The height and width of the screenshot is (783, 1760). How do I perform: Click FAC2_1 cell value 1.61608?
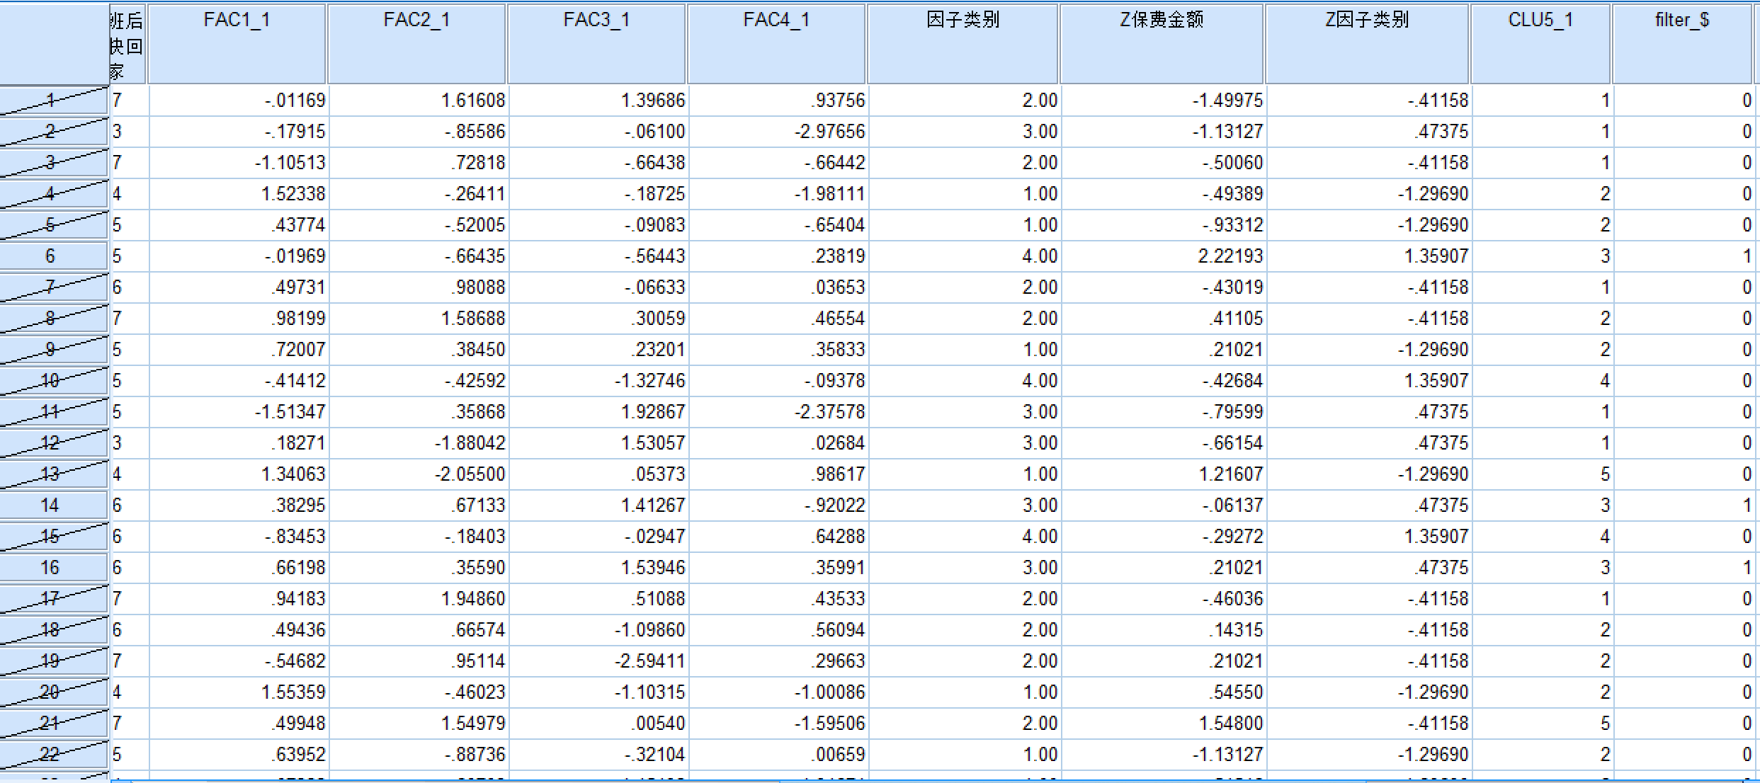(x=417, y=101)
